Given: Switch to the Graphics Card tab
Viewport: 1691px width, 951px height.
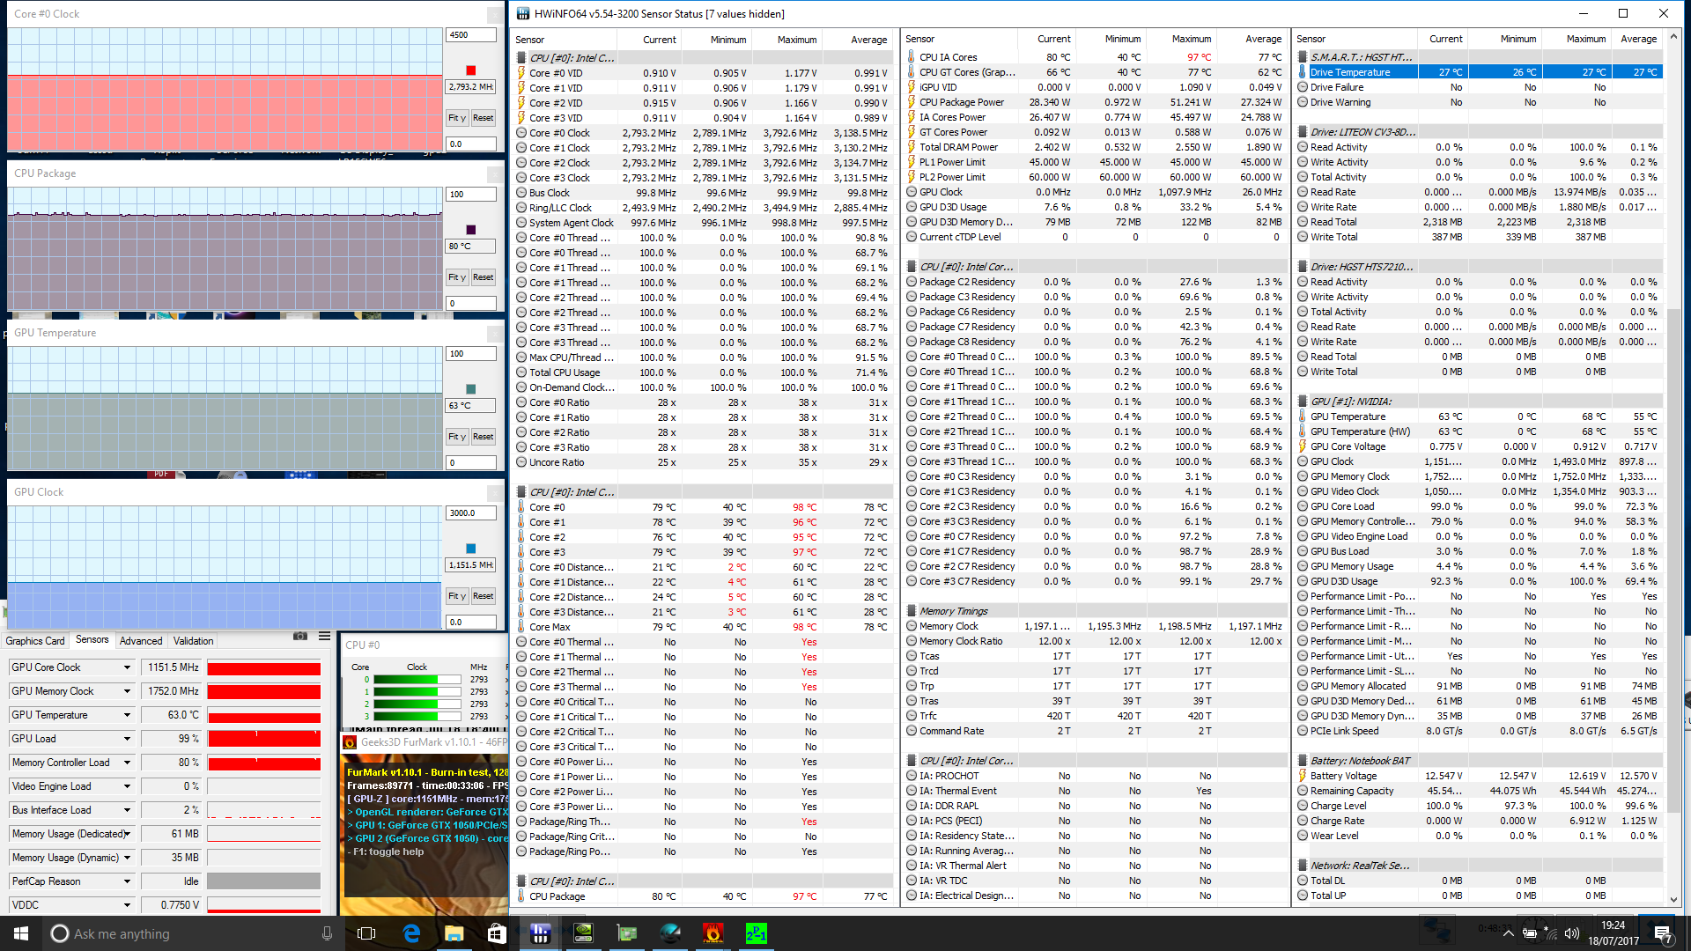Looking at the screenshot, I should tap(35, 641).
